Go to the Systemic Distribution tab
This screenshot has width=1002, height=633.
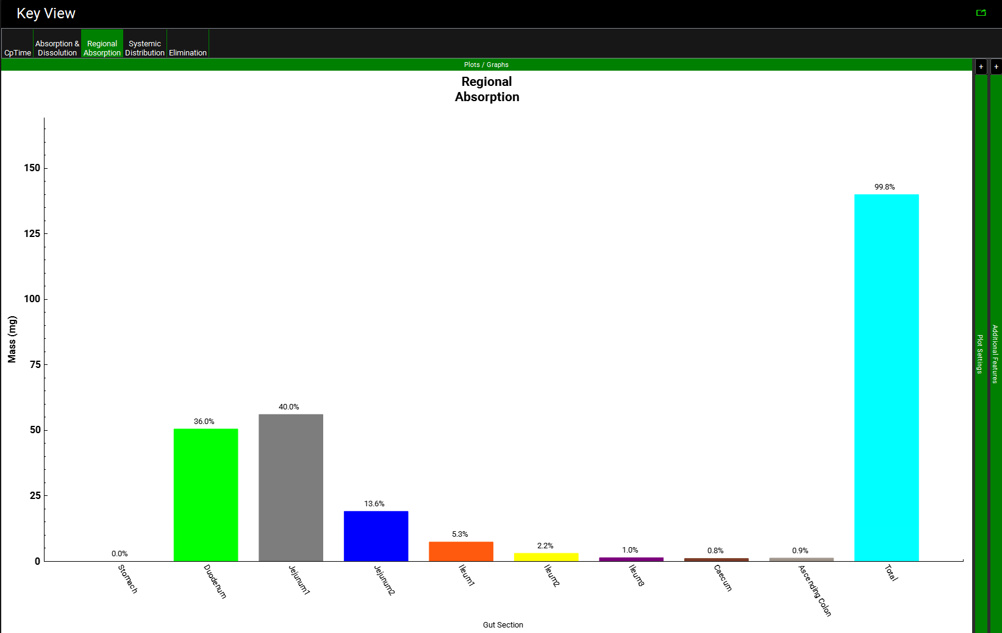[x=145, y=48]
